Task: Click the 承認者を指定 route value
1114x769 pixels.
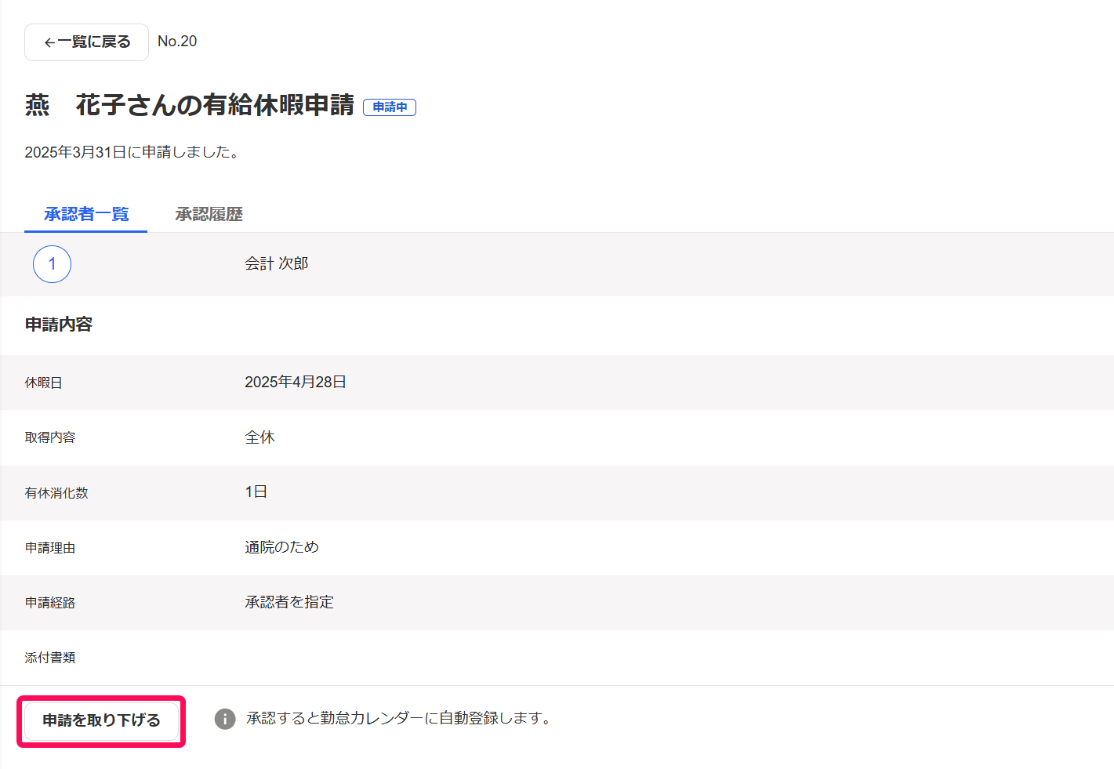Action: click(289, 602)
